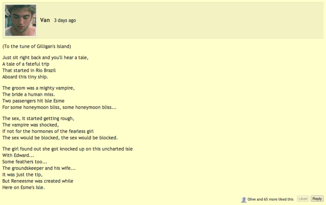Toggle the Liked button
This screenshot has height=205, width=326.
click(303, 199)
